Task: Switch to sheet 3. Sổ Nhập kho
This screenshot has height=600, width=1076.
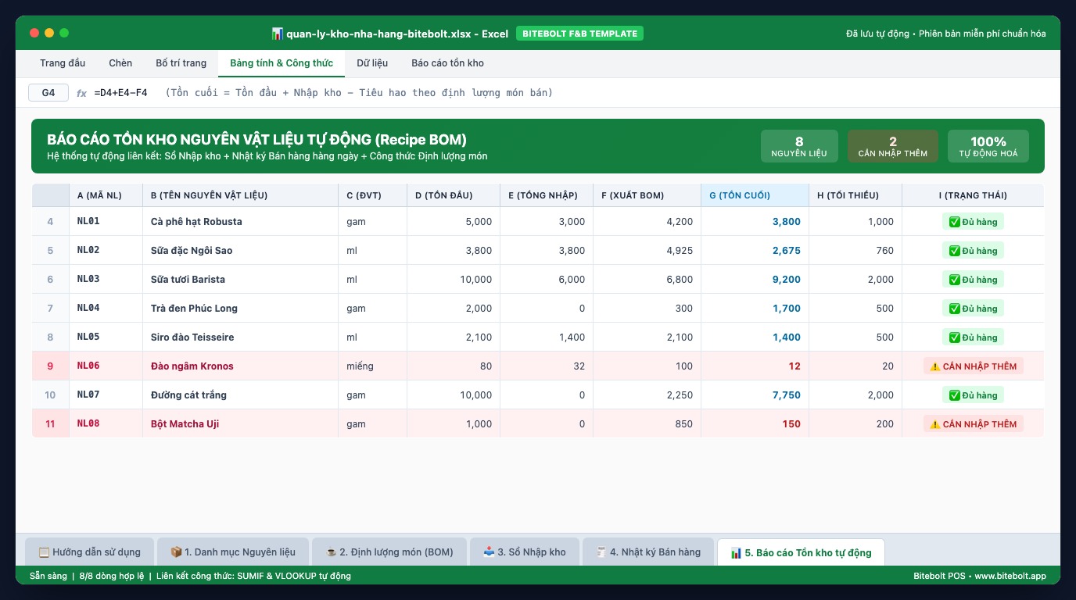Action: pyautogui.click(x=525, y=552)
